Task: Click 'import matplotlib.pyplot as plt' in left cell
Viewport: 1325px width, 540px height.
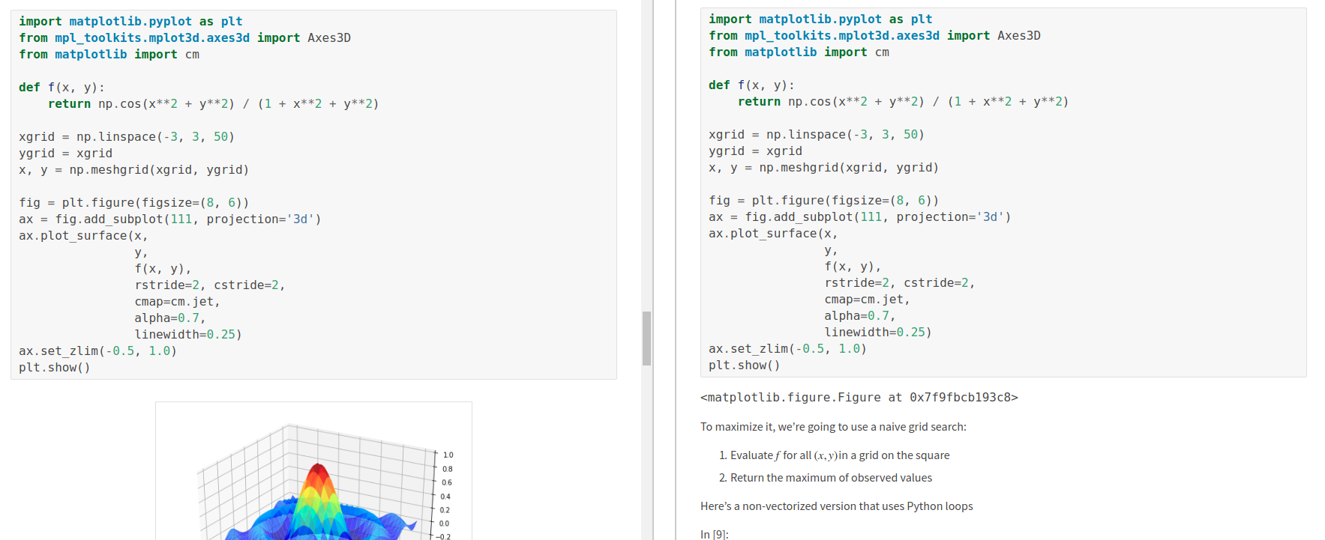Action: 130,22
